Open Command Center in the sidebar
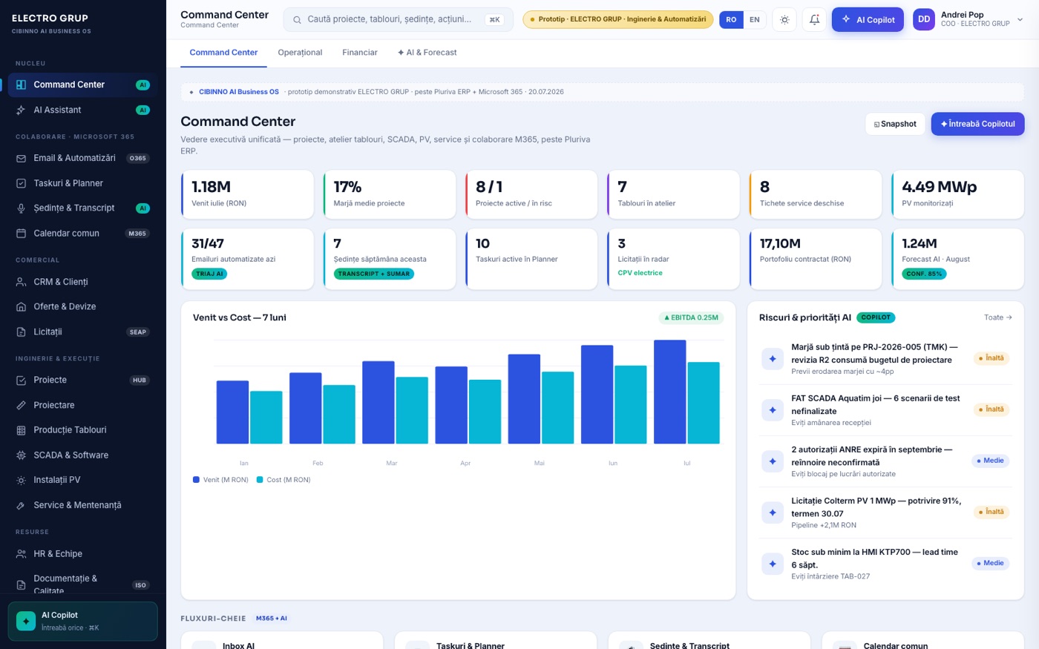Image resolution: width=1039 pixels, height=649 pixels. 82,85
